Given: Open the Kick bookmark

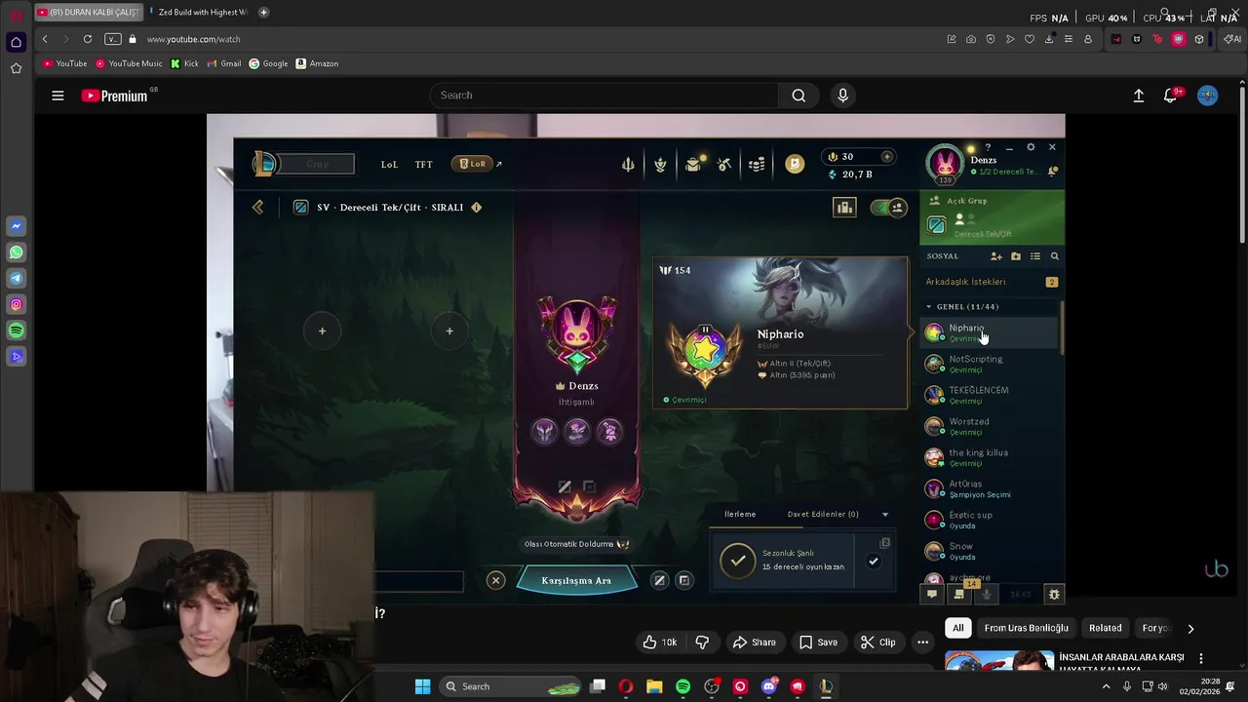Looking at the screenshot, I should 184,63.
